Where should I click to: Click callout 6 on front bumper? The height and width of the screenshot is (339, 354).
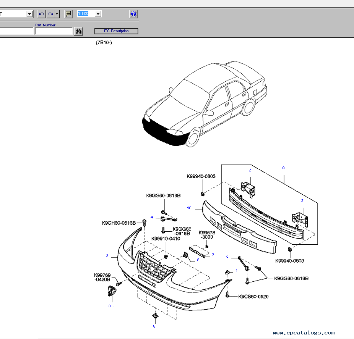click(x=107, y=255)
